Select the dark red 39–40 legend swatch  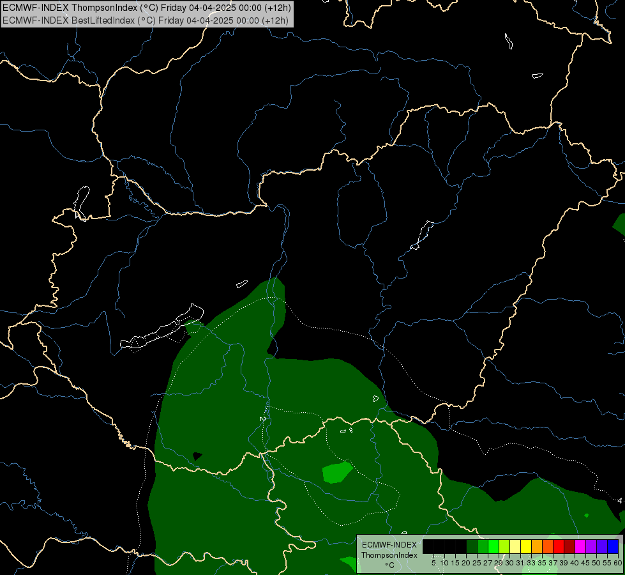pos(569,546)
